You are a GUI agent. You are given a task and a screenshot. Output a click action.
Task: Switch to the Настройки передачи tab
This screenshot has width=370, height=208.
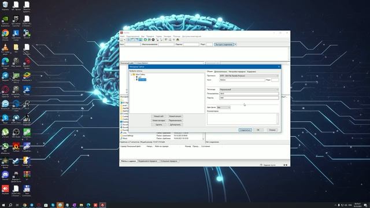pyautogui.click(x=237, y=72)
